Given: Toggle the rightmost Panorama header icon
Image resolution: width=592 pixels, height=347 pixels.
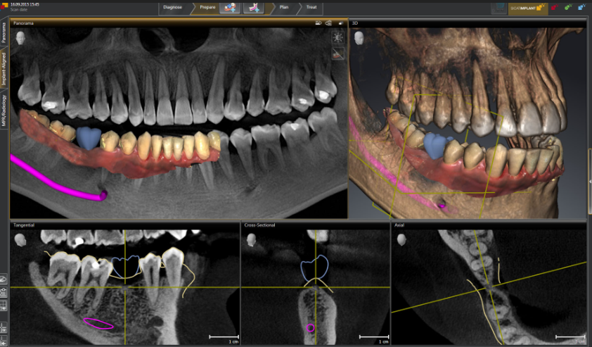Looking at the screenshot, I should (x=341, y=23).
